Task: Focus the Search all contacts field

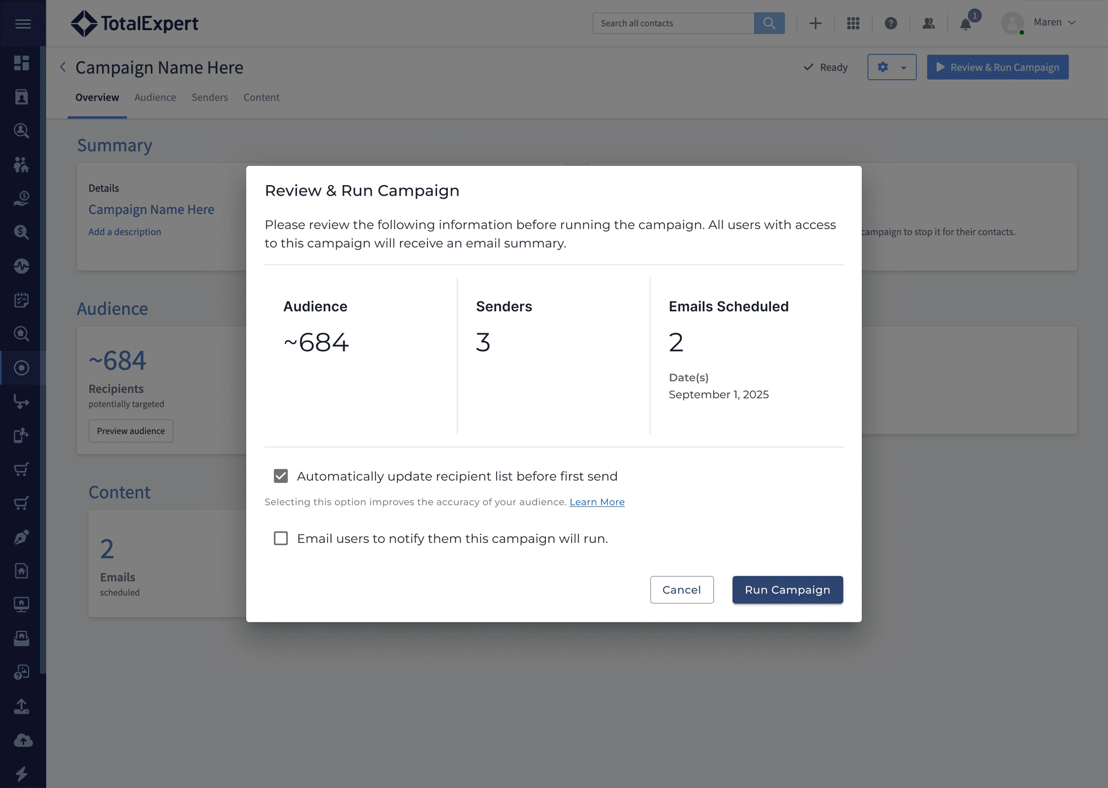Action: pyautogui.click(x=673, y=23)
